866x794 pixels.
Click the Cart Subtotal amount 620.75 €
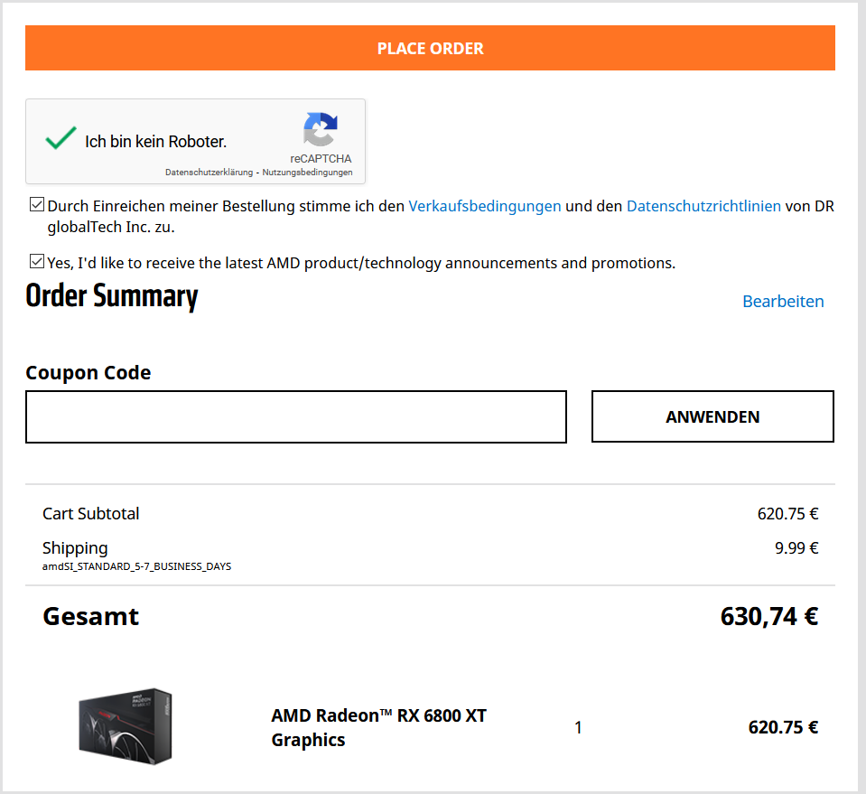click(x=787, y=514)
